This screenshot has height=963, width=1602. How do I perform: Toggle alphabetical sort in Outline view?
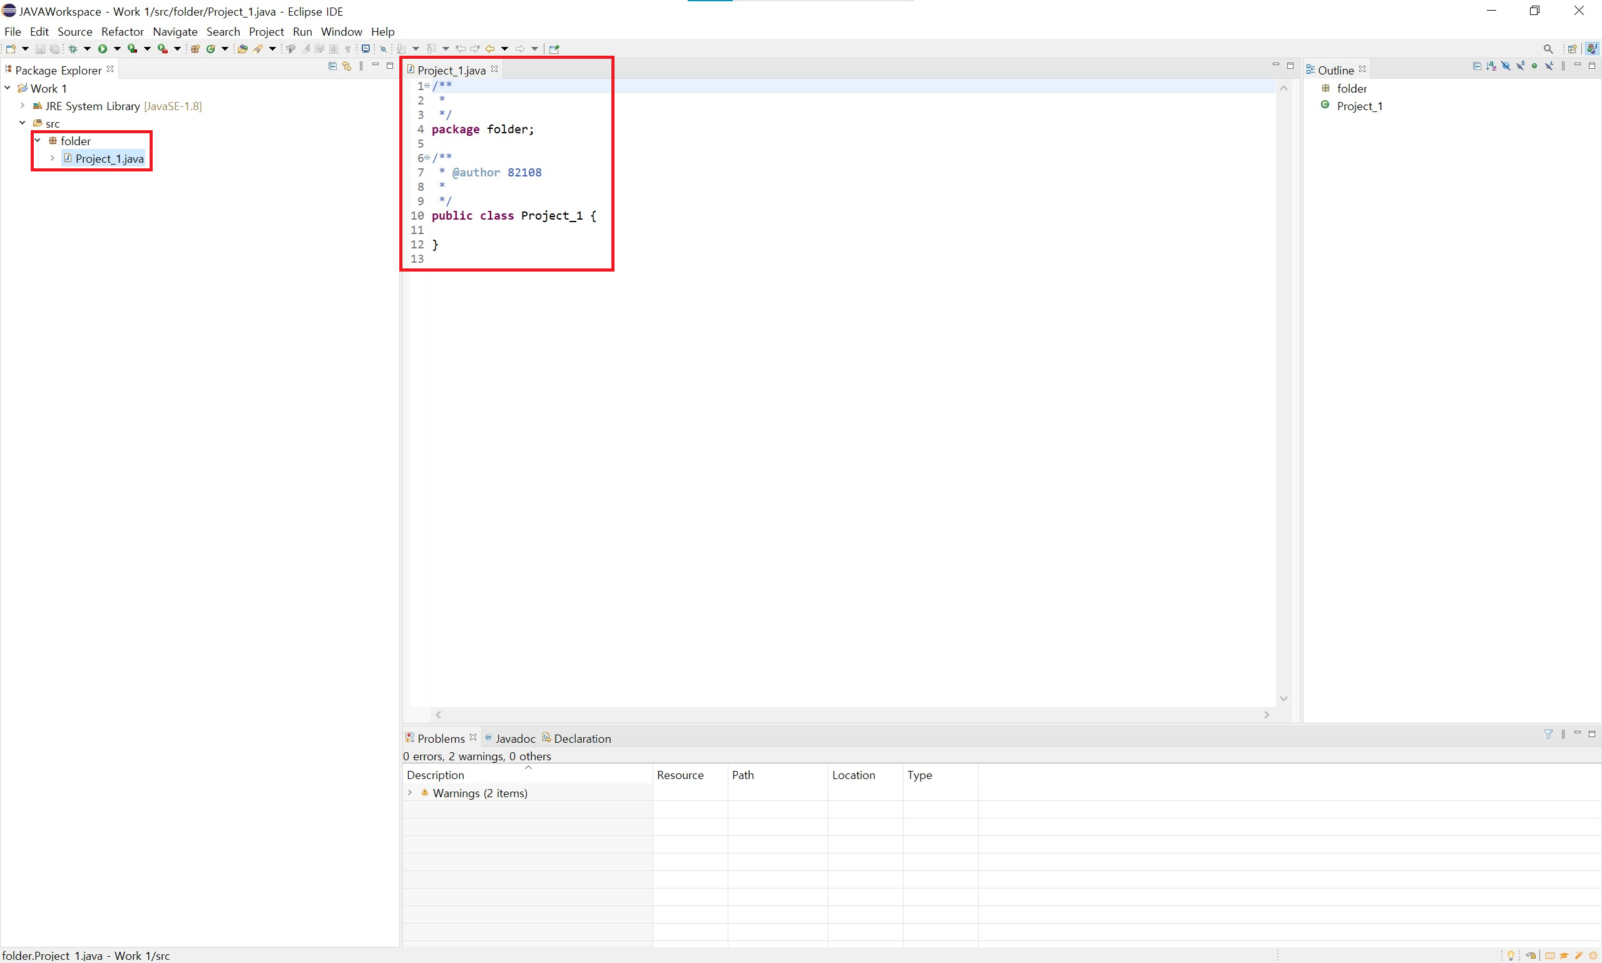coord(1491,66)
